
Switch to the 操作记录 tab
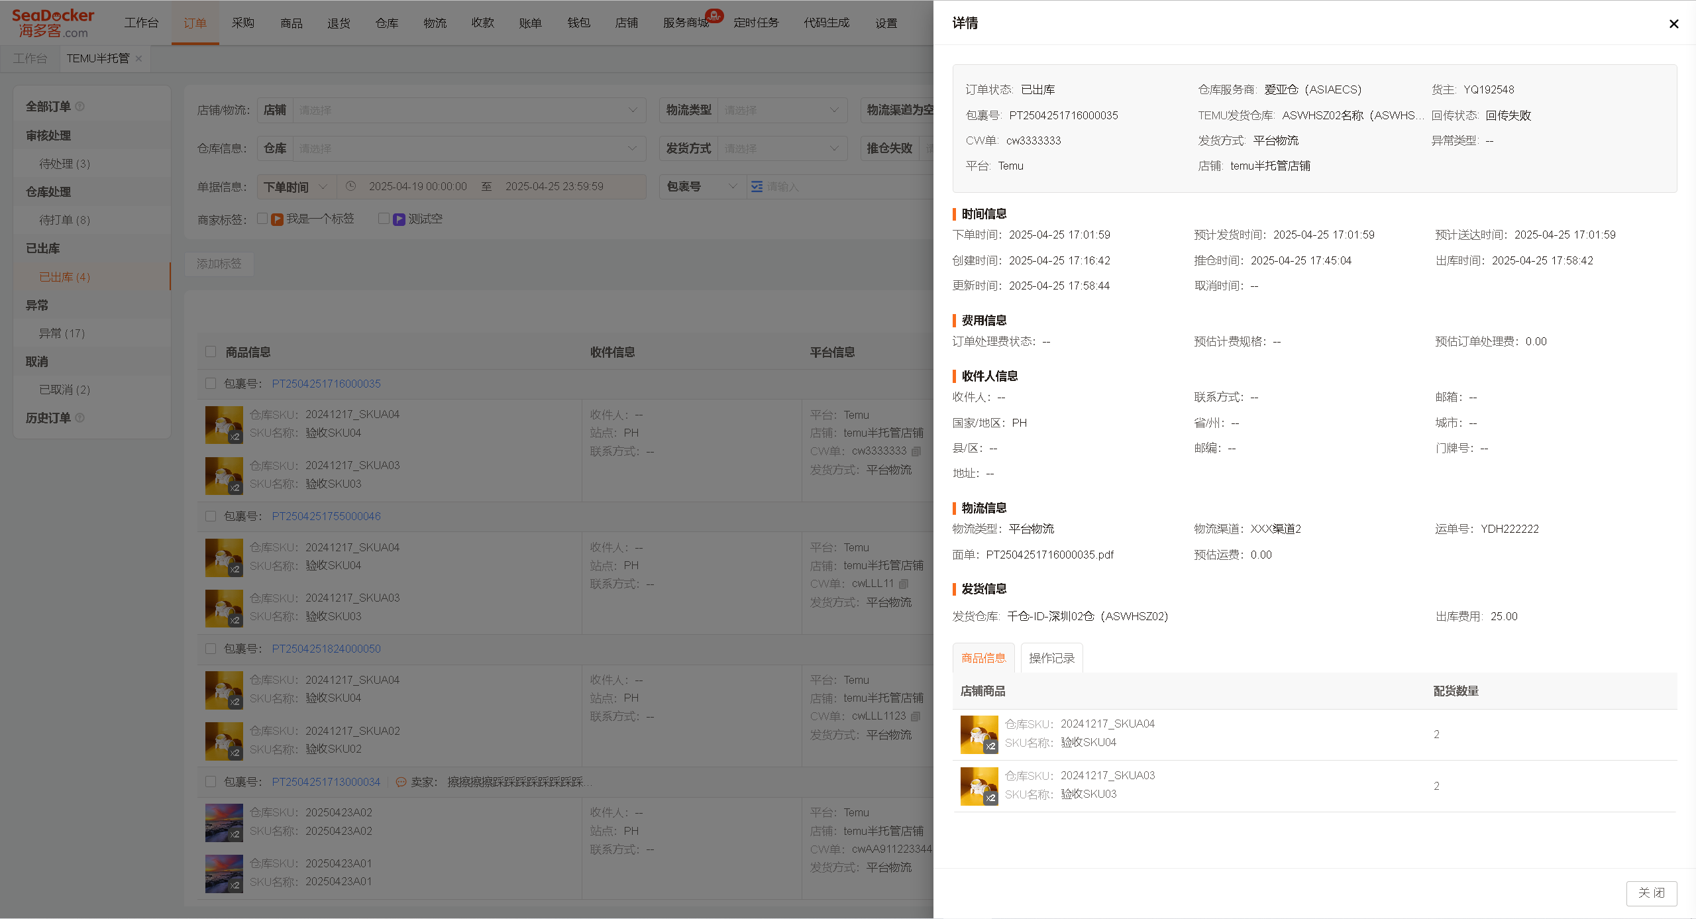point(1051,658)
